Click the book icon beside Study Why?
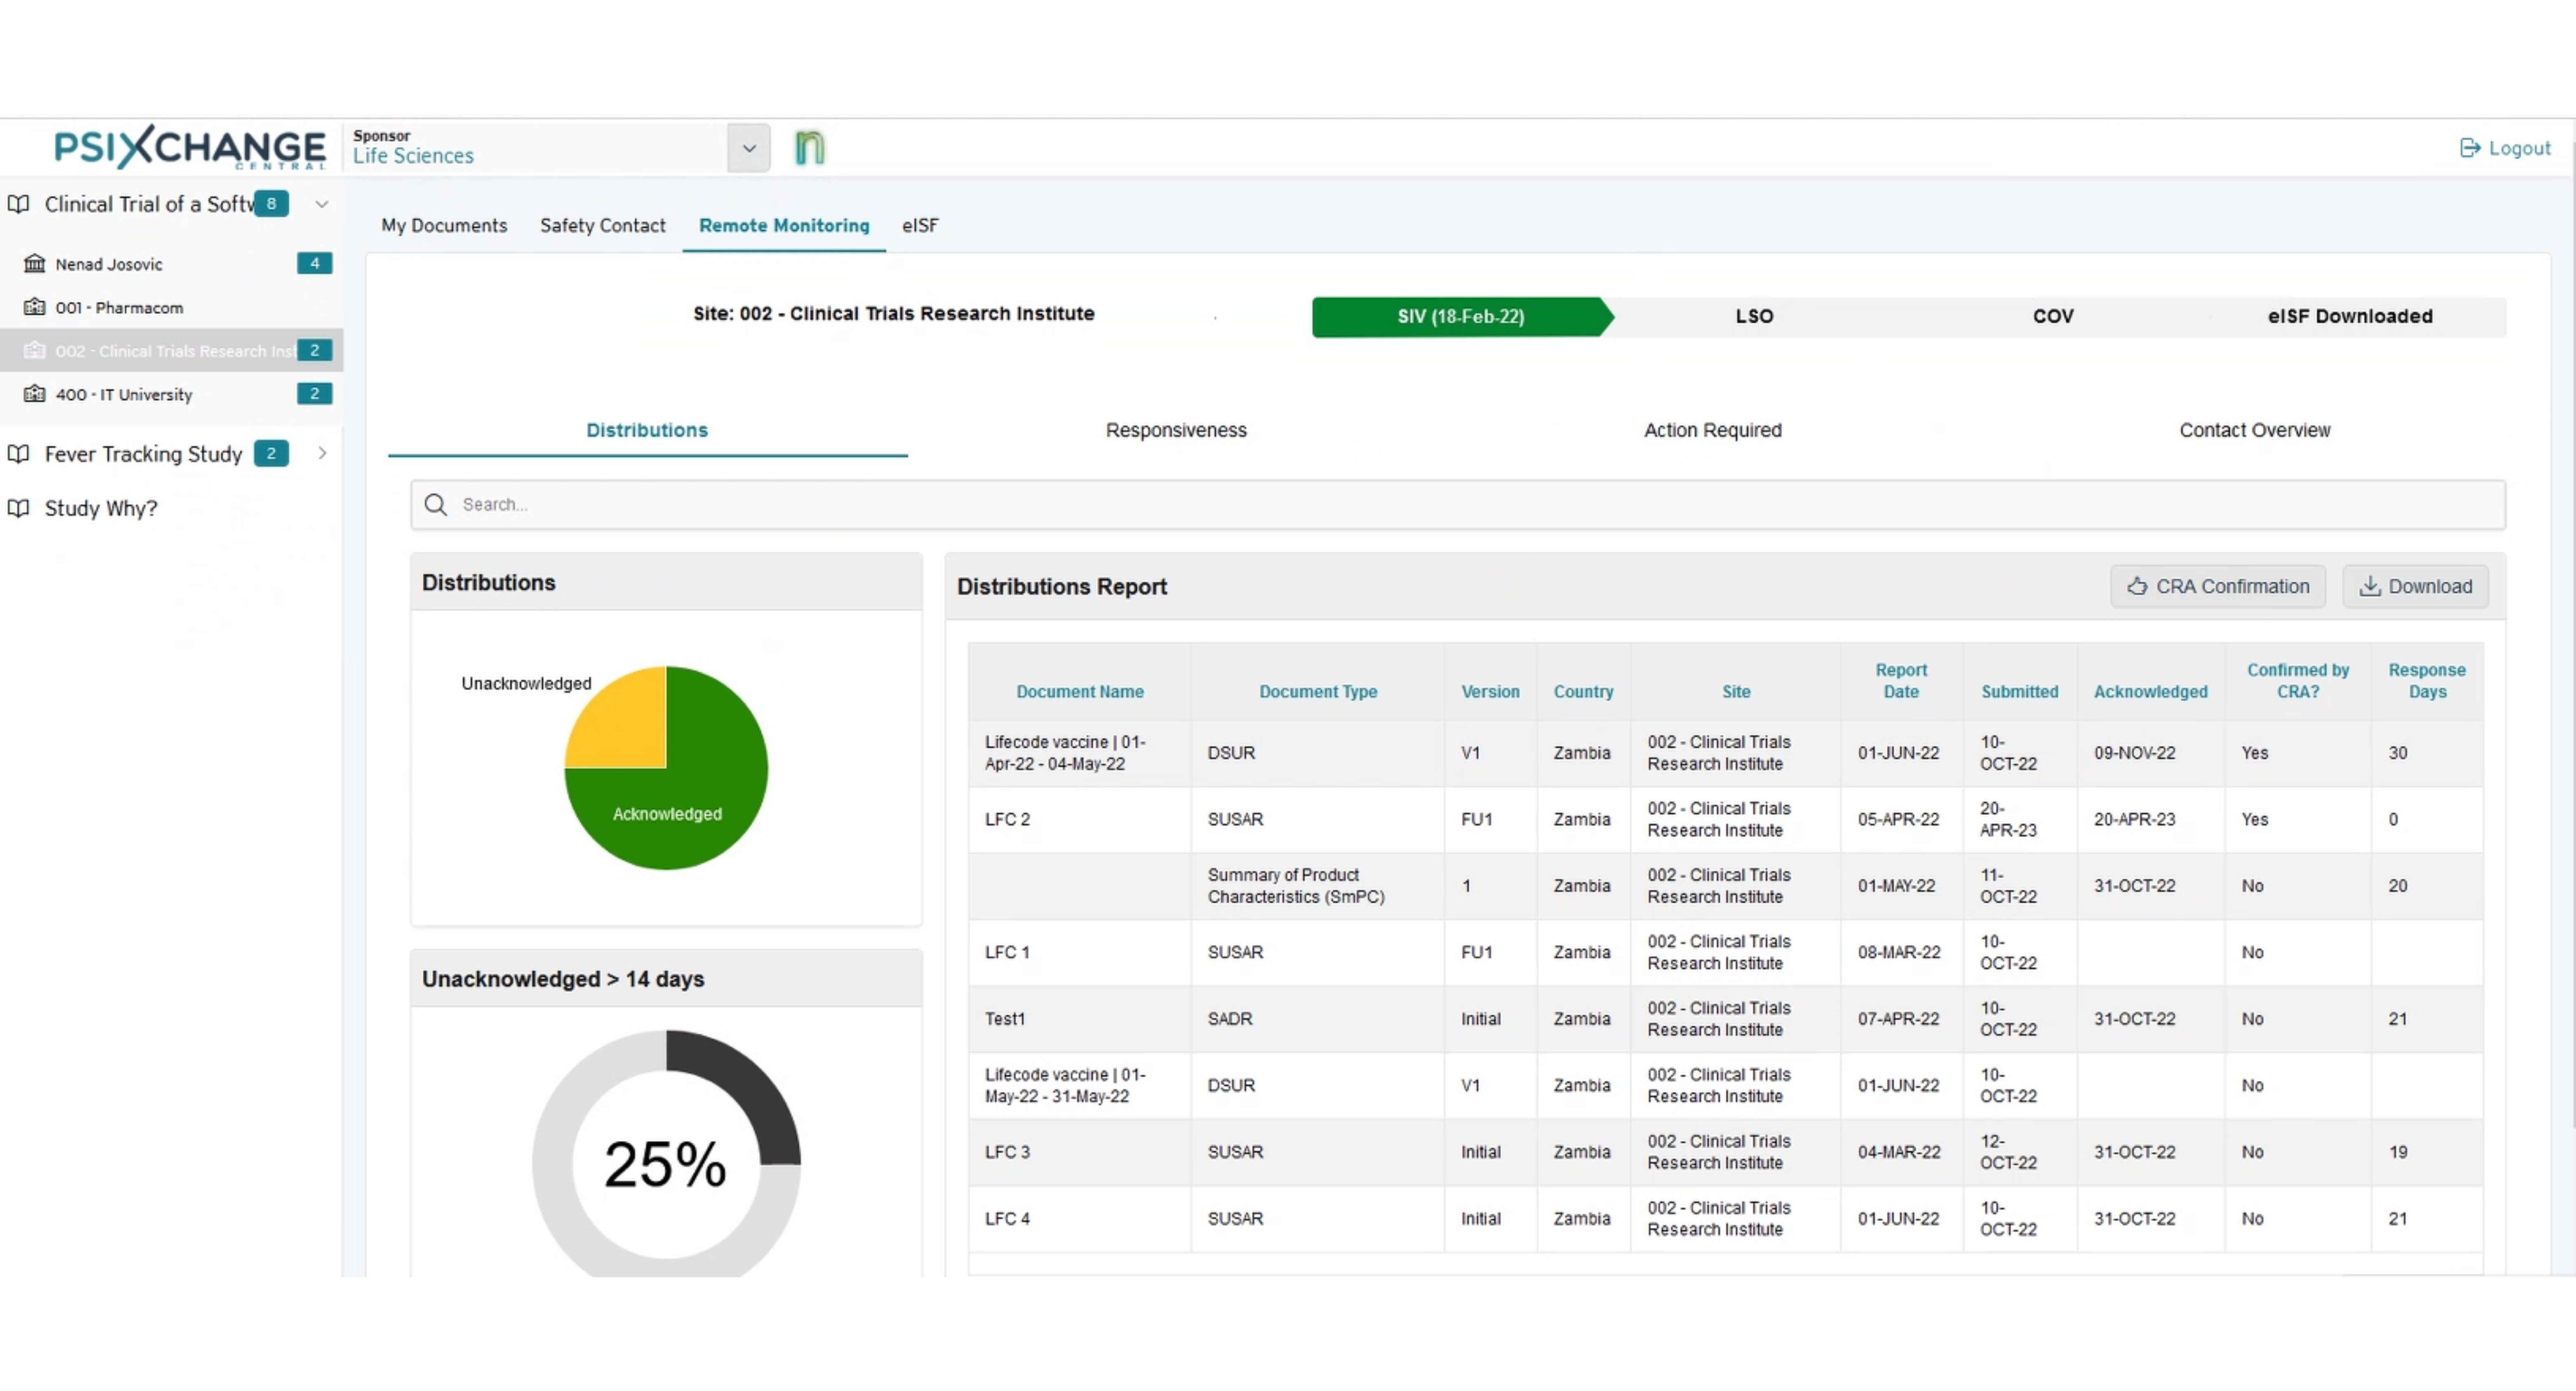 click(x=18, y=508)
